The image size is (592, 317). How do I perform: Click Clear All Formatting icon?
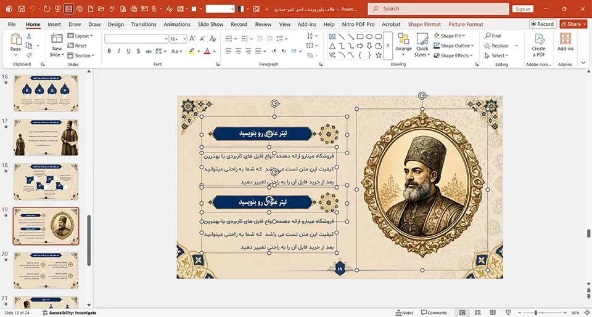click(213, 38)
